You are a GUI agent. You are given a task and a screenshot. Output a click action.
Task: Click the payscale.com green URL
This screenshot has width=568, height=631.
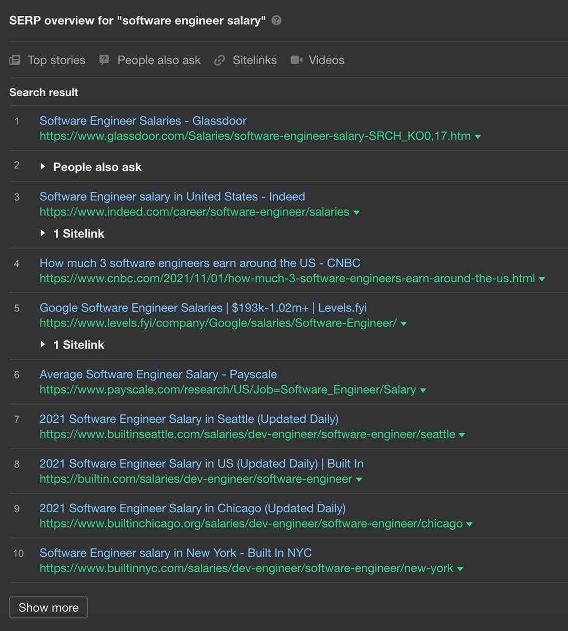(228, 390)
